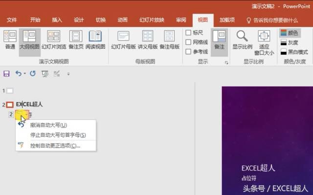The height and width of the screenshot is (195, 313).
Task: Select slide 1 icon in outline
Action: click(10, 91)
